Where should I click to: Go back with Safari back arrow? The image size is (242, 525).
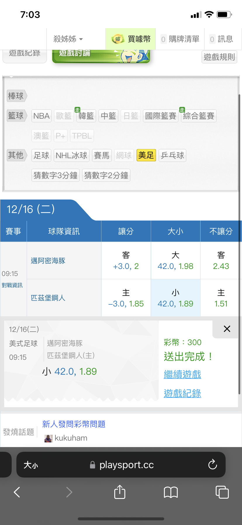[17, 492]
